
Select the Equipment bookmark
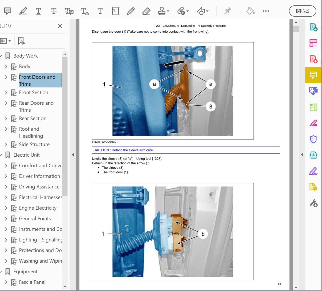click(25, 271)
